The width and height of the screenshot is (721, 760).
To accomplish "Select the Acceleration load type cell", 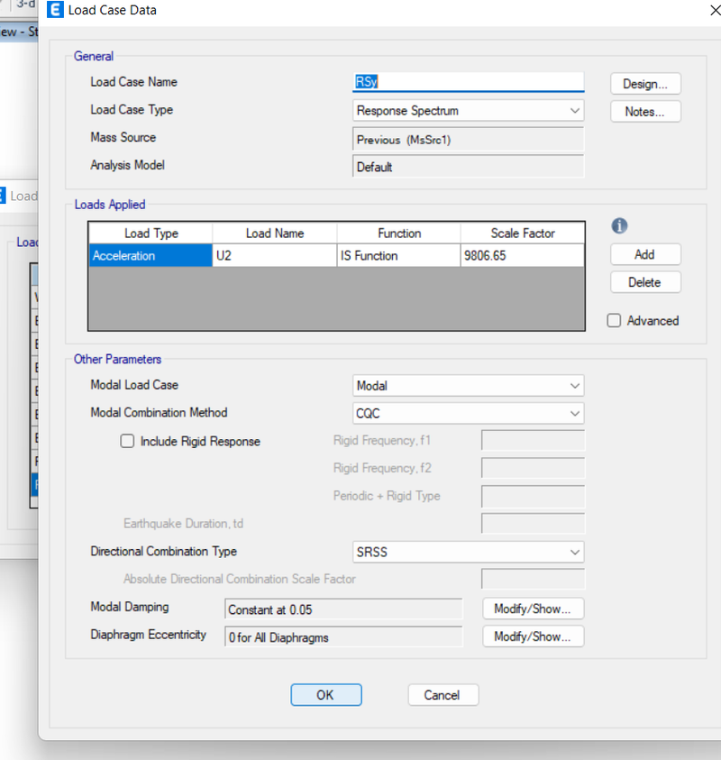I will [151, 255].
